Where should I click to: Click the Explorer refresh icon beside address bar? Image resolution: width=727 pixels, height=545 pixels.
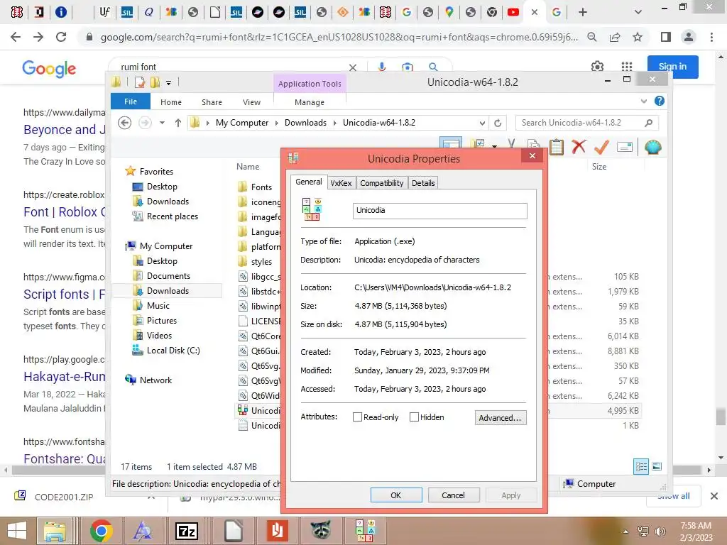(x=498, y=123)
